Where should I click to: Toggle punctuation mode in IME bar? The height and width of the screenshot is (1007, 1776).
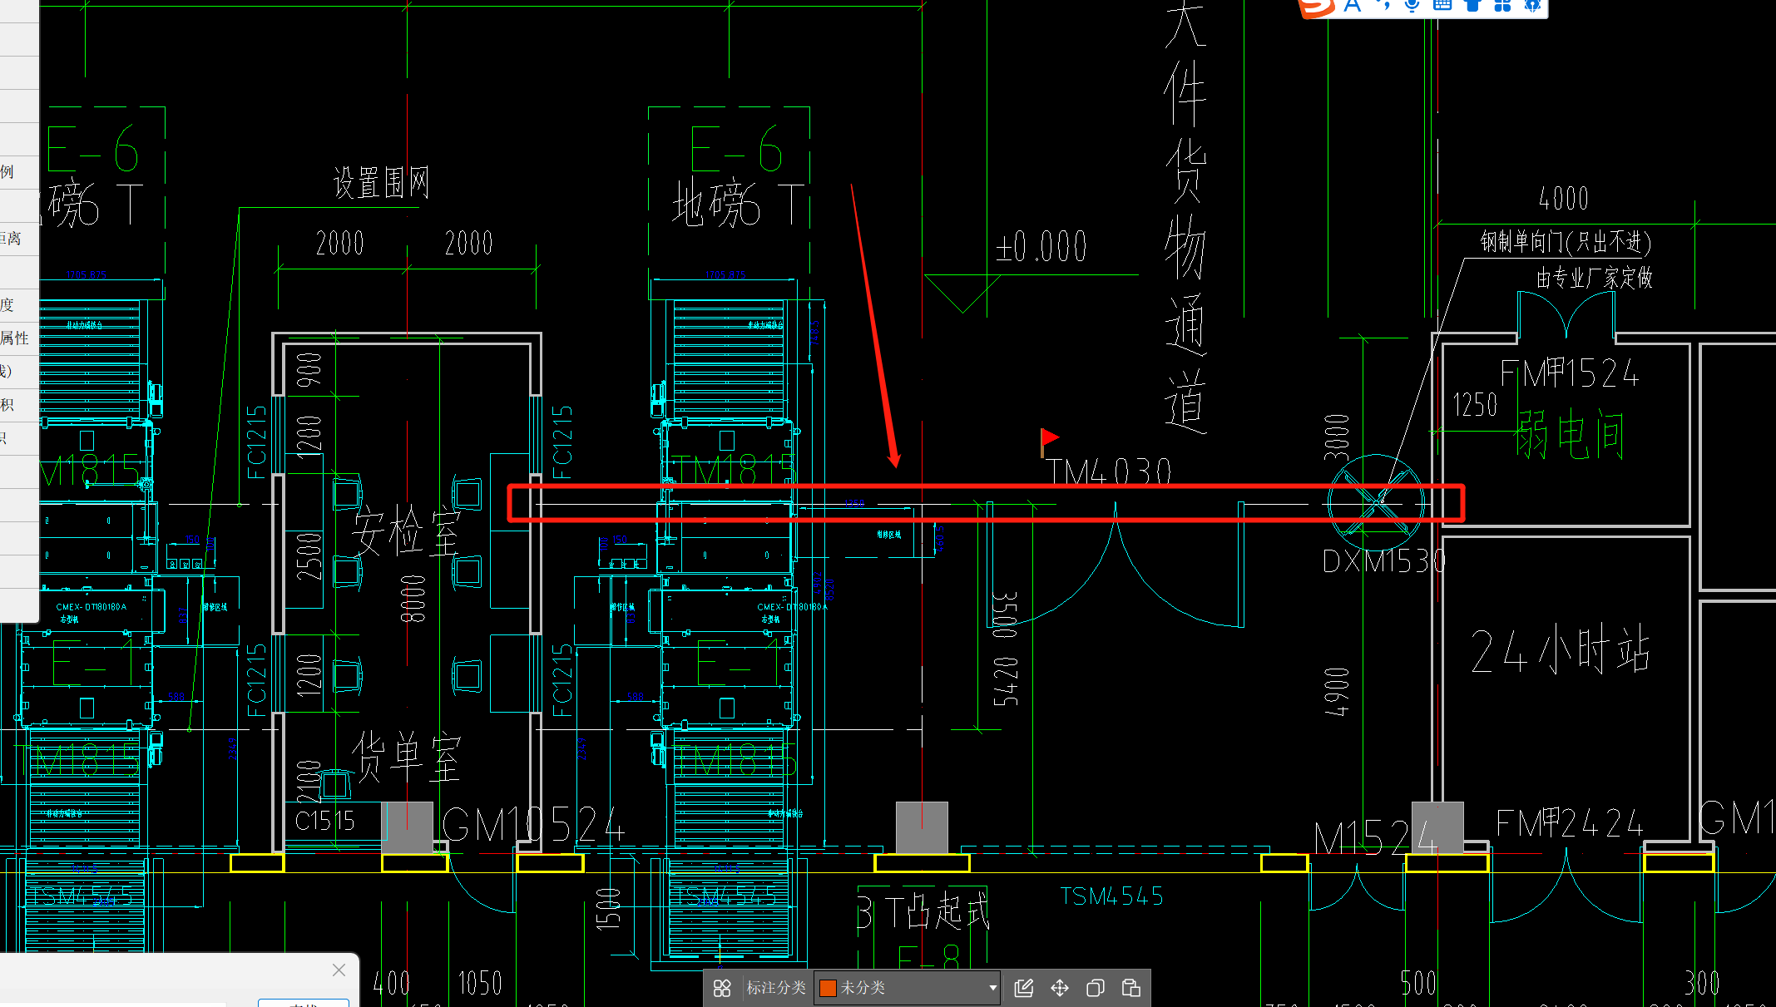(1383, 6)
